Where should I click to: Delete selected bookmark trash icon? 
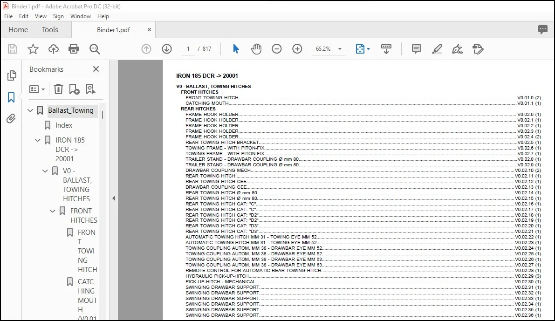click(58, 89)
